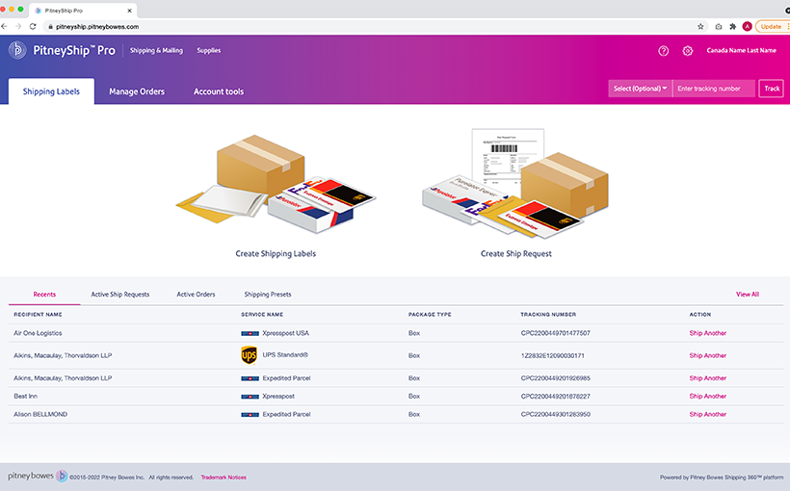The width and height of the screenshot is (790, 491).
Task: Click the Create Shipping Labels illustration
Action: pyautogui.click(x=276, y=184)
